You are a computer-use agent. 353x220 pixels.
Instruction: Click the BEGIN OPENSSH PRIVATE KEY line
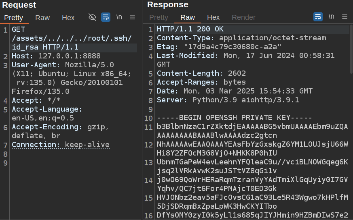click(234, 118)
